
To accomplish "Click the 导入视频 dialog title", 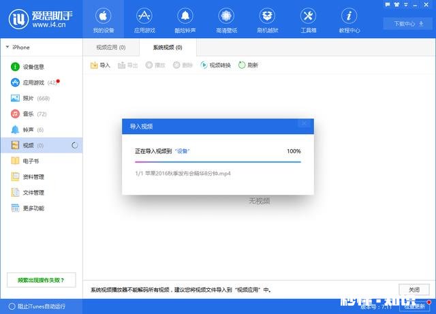I will tap(141, 127).
